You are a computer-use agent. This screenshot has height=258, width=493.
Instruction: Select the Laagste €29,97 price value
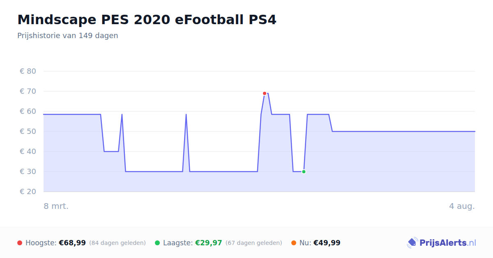tap(209, 243)
